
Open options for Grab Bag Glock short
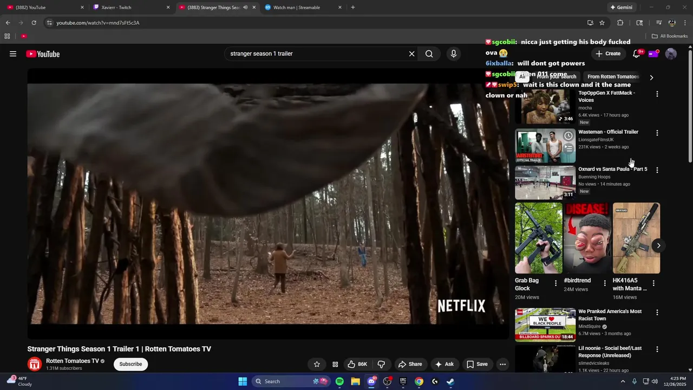click(x=555, y=283)
